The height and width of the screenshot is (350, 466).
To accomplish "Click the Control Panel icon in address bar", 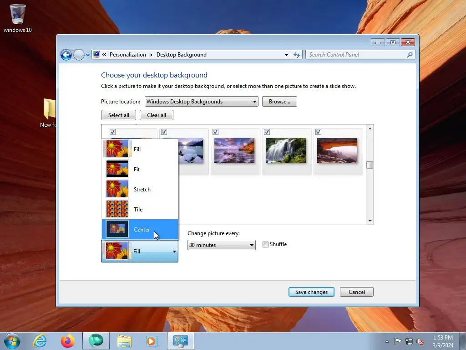I will pos(96,55).
